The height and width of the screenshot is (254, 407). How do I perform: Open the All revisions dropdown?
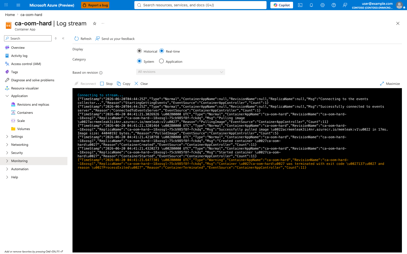point(181,72)
